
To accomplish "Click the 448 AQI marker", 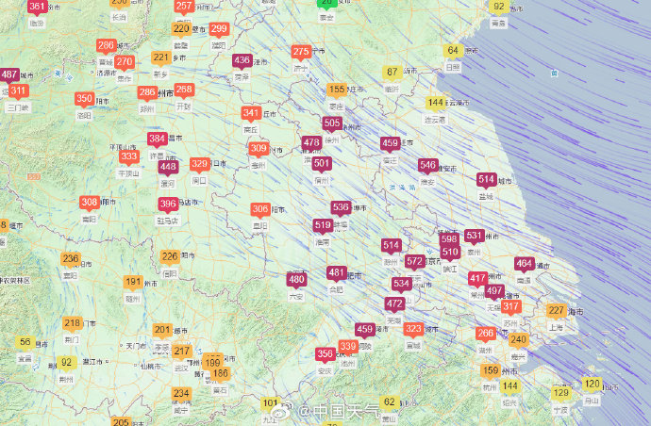I will (x=168, y=167).
